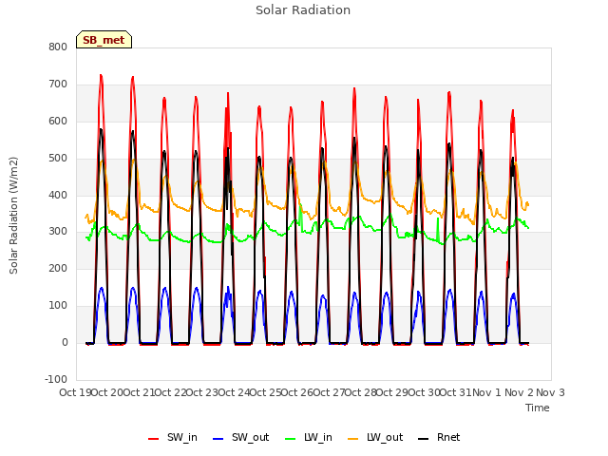The image size is (608, 456).
Task: Click the 300 y-axis tick label
Action: pos(58,232)
